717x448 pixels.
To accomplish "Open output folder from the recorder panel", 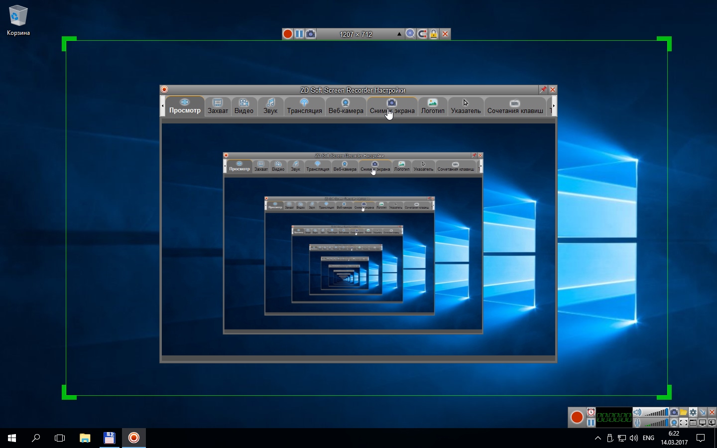I will (683, 412).
